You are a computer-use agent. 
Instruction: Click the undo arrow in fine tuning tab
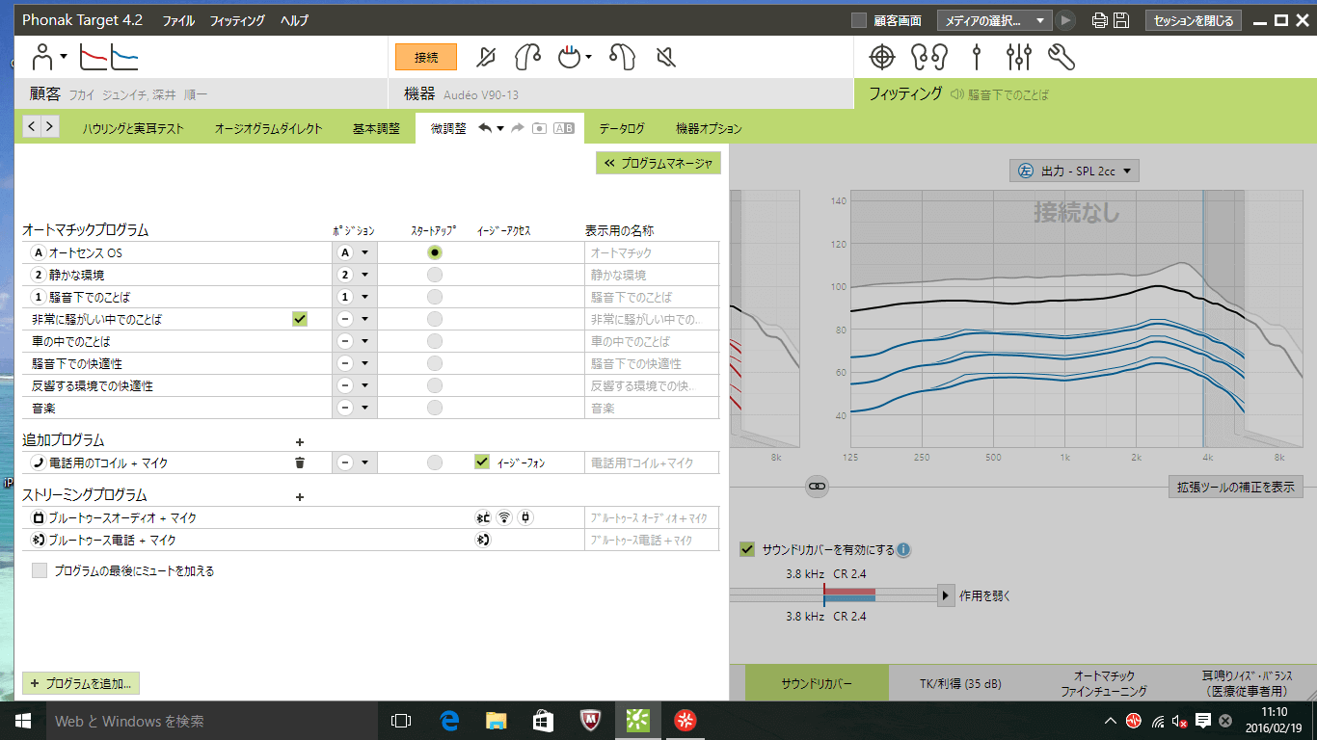pos(485,128)
